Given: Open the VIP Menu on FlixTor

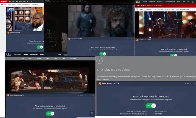Looking at the screenshot, I should coord(83,1).
